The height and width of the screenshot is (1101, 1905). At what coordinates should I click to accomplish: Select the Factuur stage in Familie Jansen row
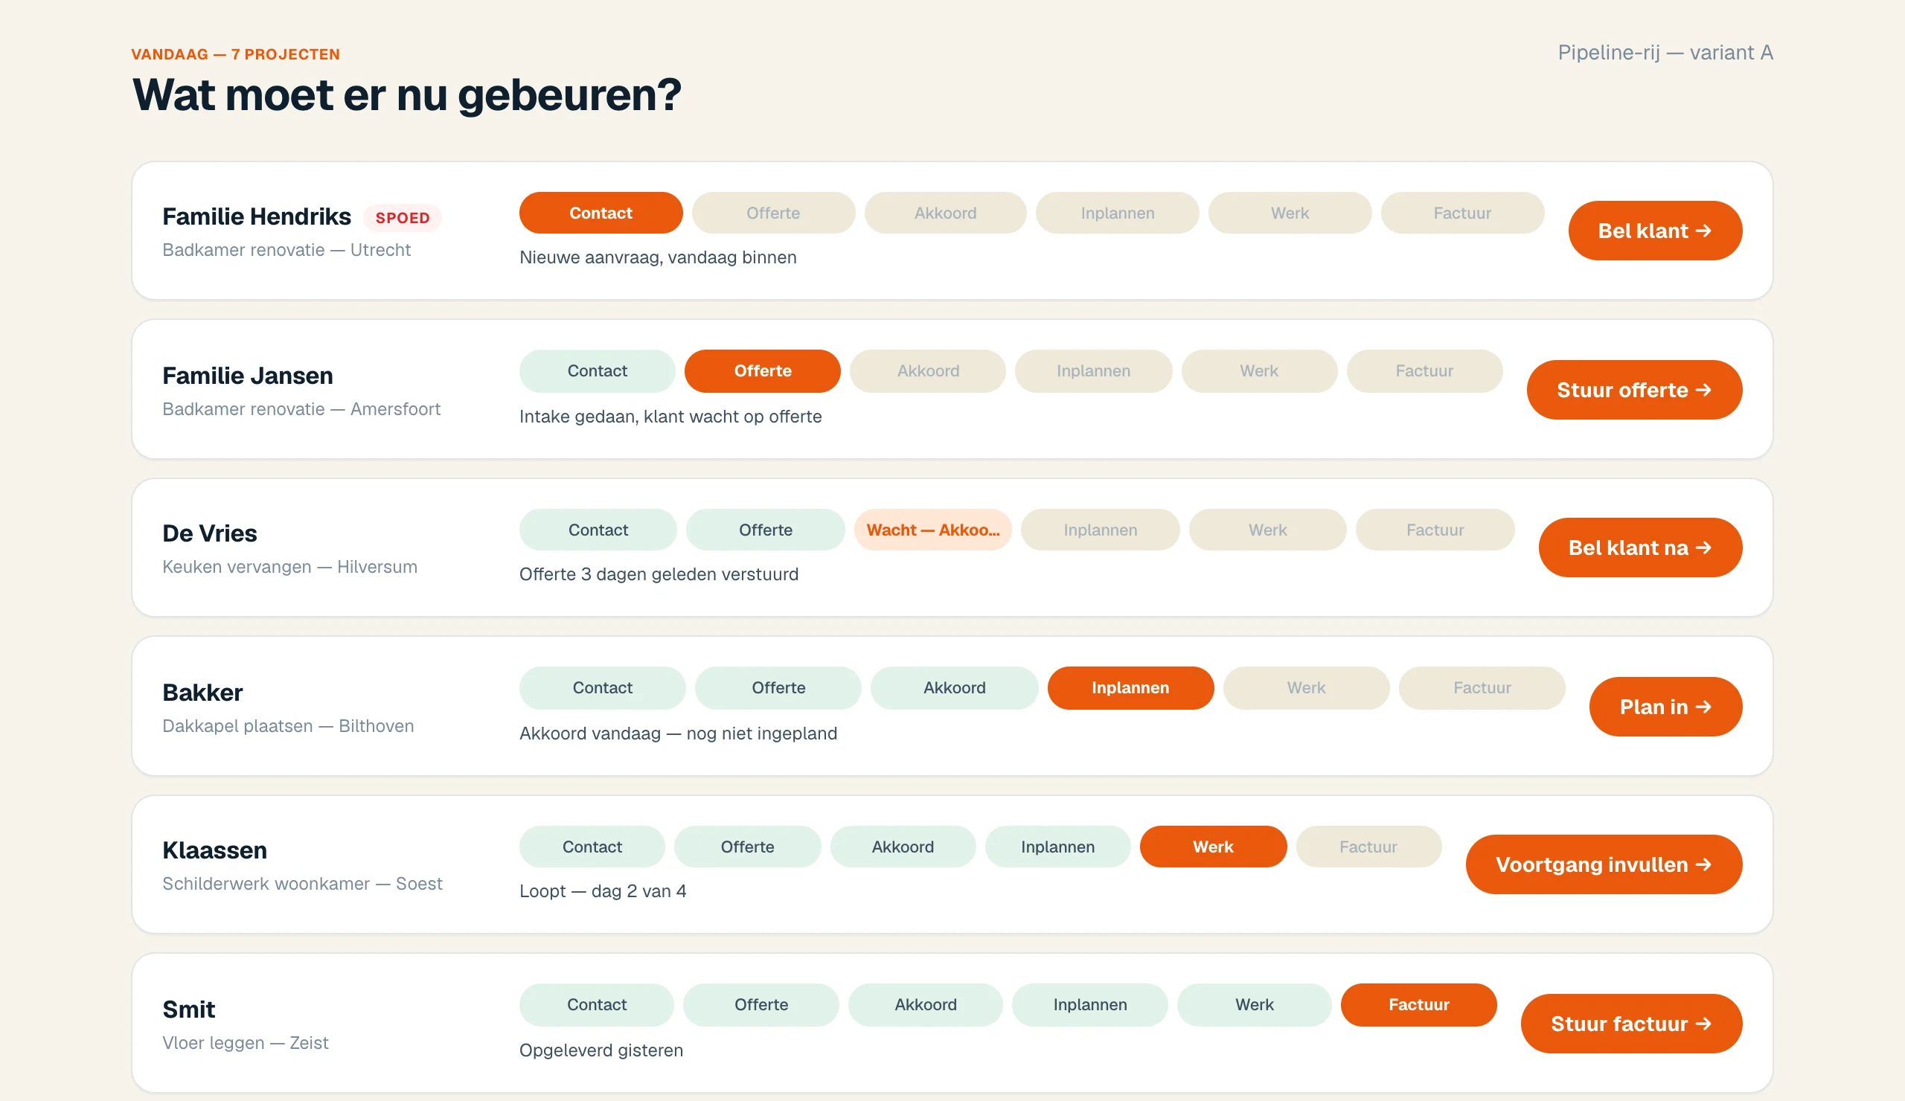pos(1424,371)
